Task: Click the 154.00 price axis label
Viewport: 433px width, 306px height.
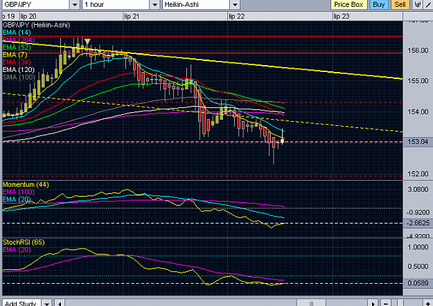Action: [418, 112]
